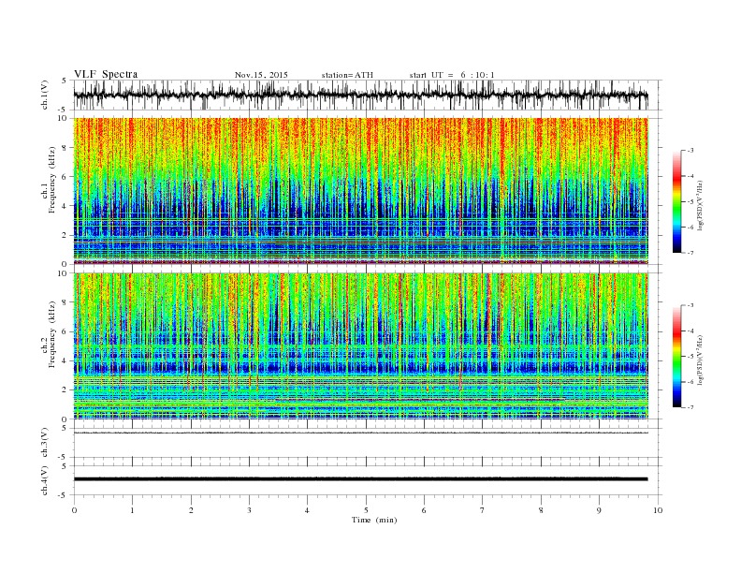Click the "4" tick on the time axis
The height and width of the screenshot is (573, 741).
click(x=307, y=510)
